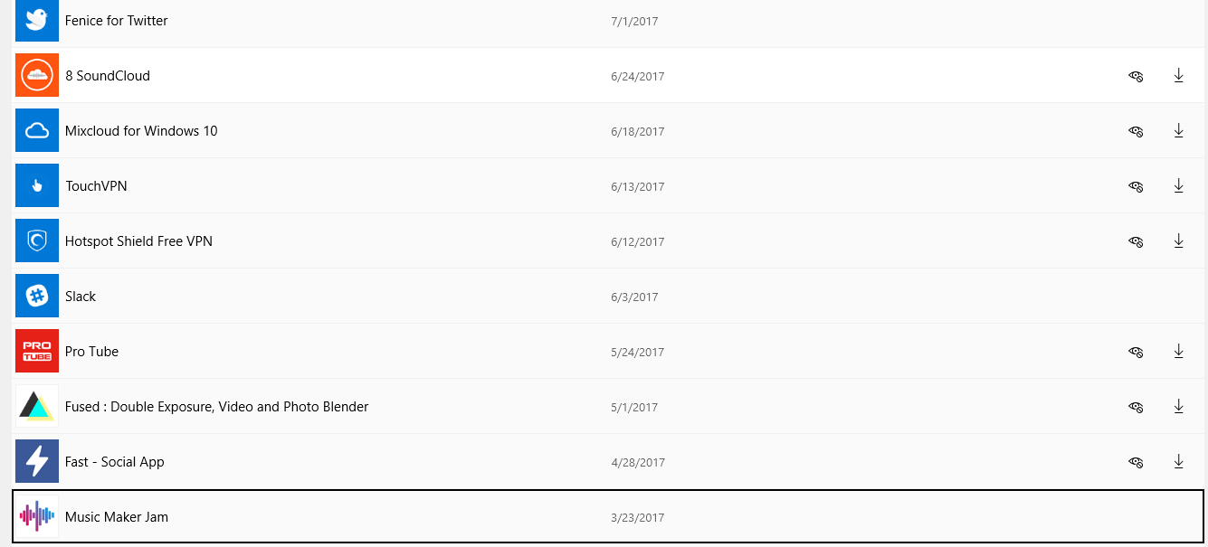The height and width of the screenshot is (547, 1208).
Task: Select the Music Maker Jam row
Action: tap(607, 516)
